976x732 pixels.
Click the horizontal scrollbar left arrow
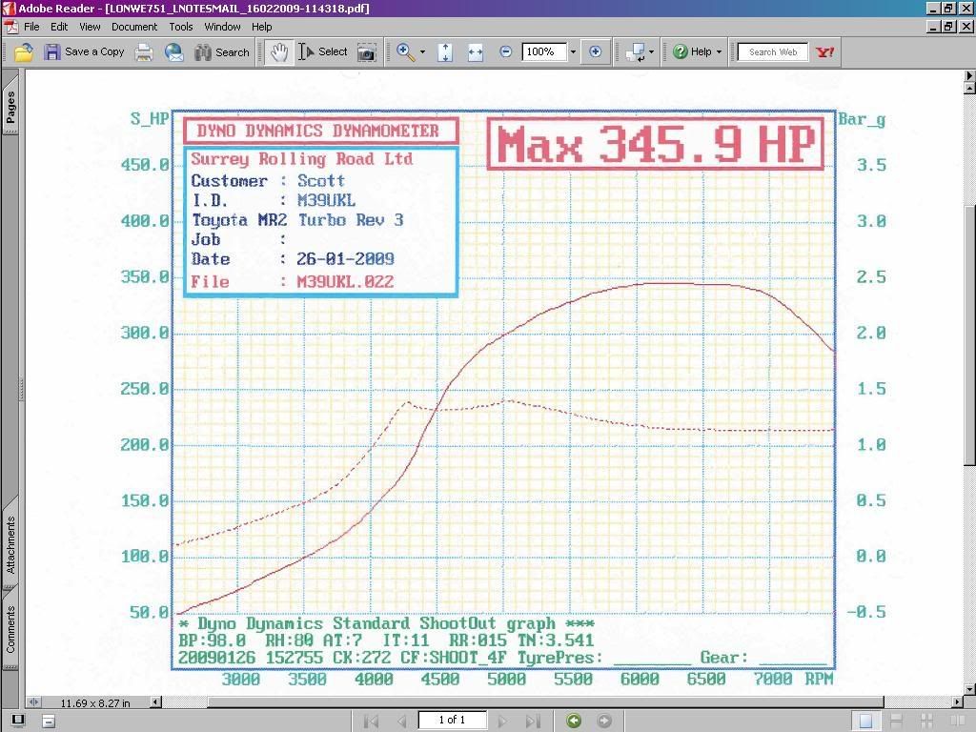(x=155, y=702)
